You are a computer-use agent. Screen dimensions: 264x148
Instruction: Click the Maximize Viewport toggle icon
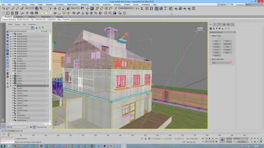tap(261, 142)
